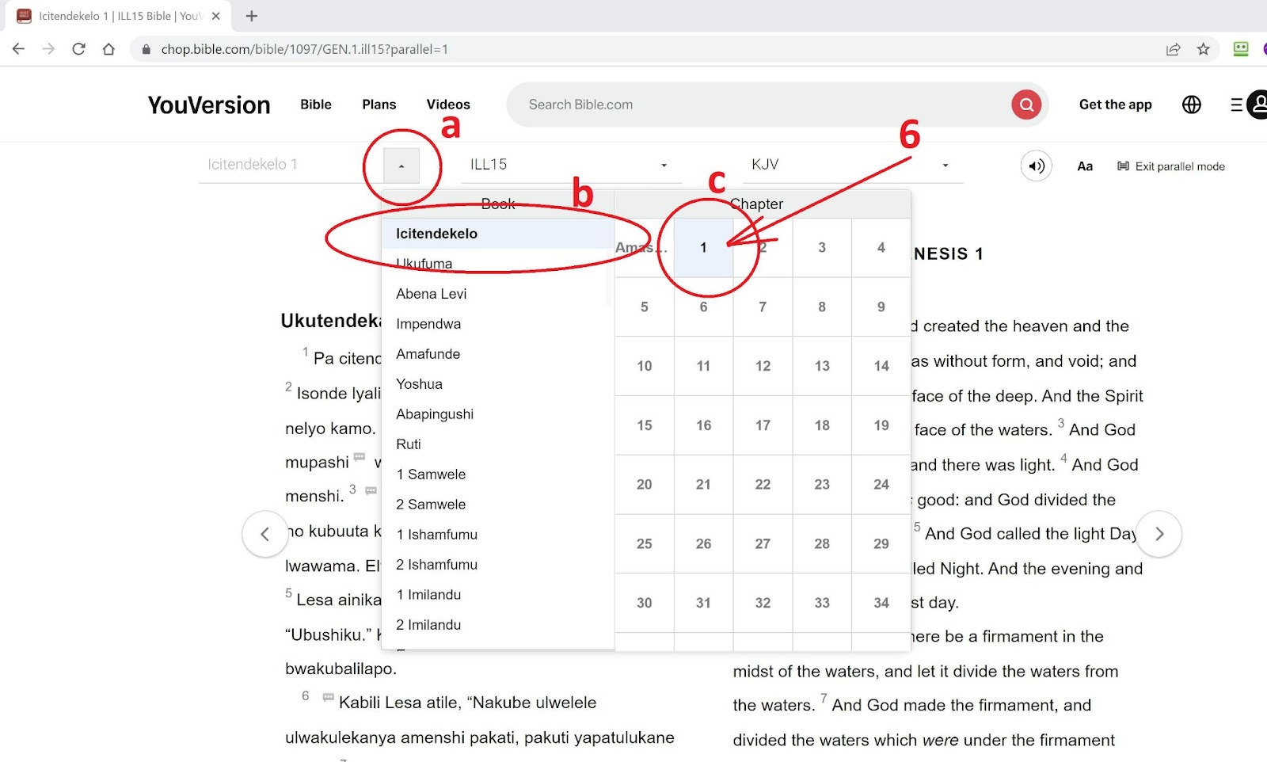This screenshot has height=762, width=1267.
Task: Select the book Abapingushi
Action: pyautogui.click(x=497, y=414)
